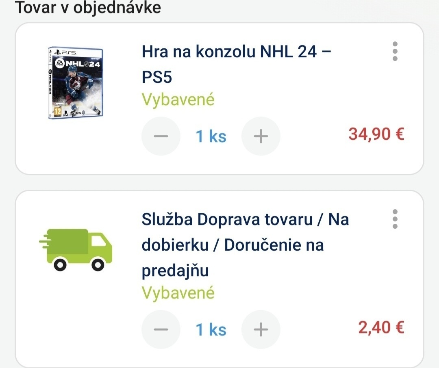Click the Tovar v objednávke heading
The image size is (439, 368).
click(x=88, y=7)
